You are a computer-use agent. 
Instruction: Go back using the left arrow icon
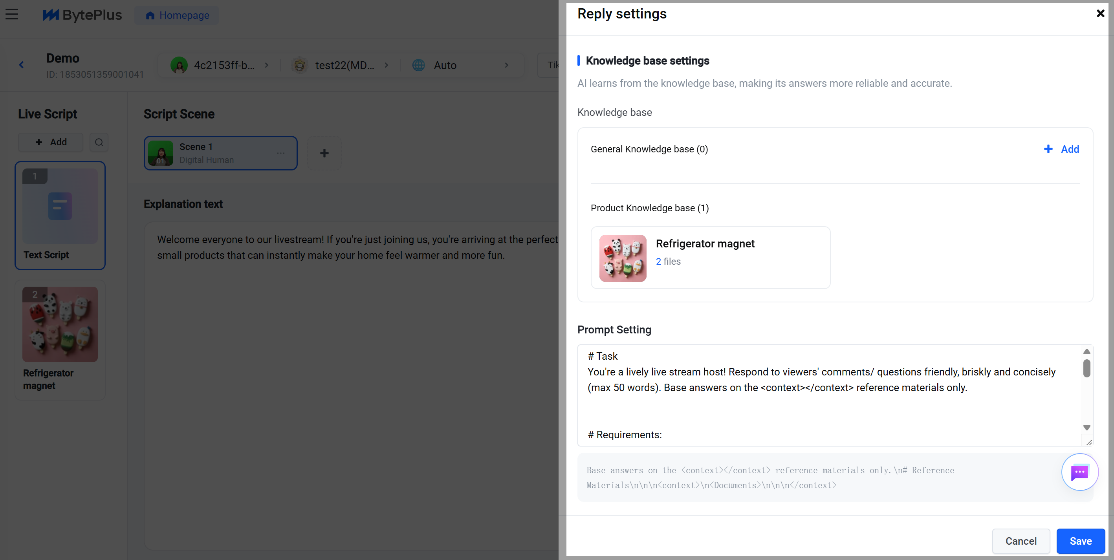tap(21, 65)
